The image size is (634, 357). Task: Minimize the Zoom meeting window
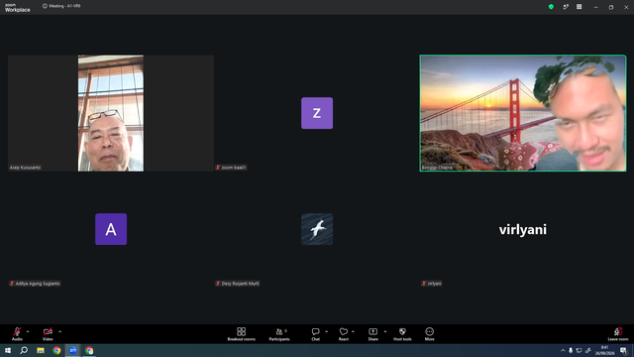(595, 7)
